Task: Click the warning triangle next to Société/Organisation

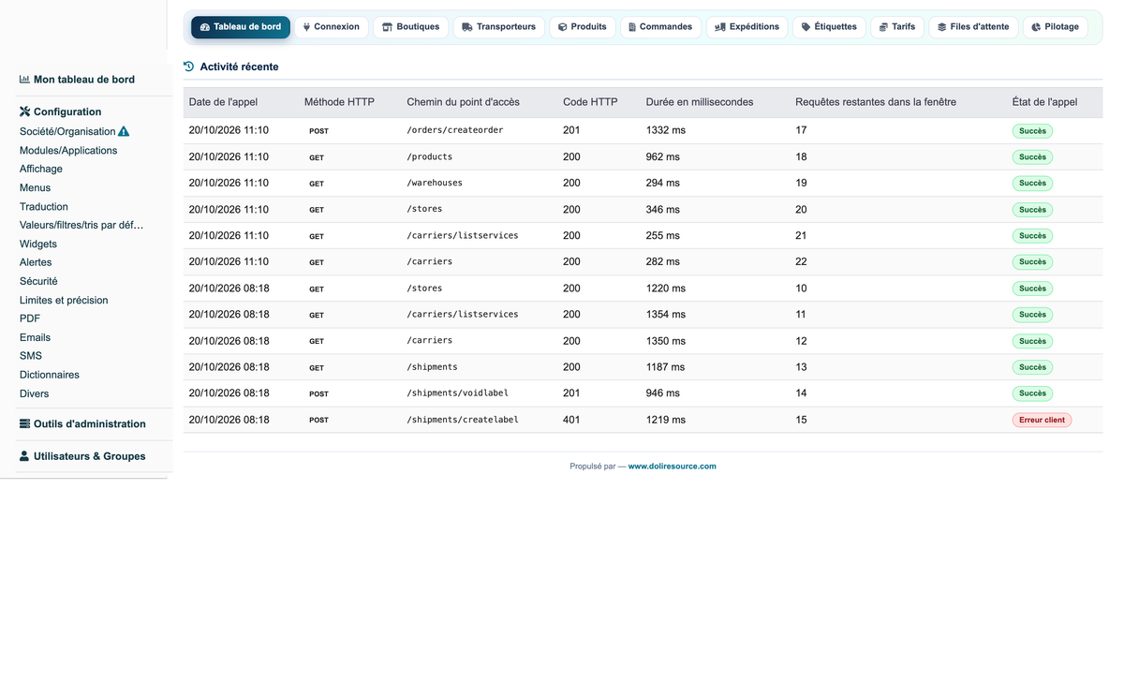Action: click(124, 131)
